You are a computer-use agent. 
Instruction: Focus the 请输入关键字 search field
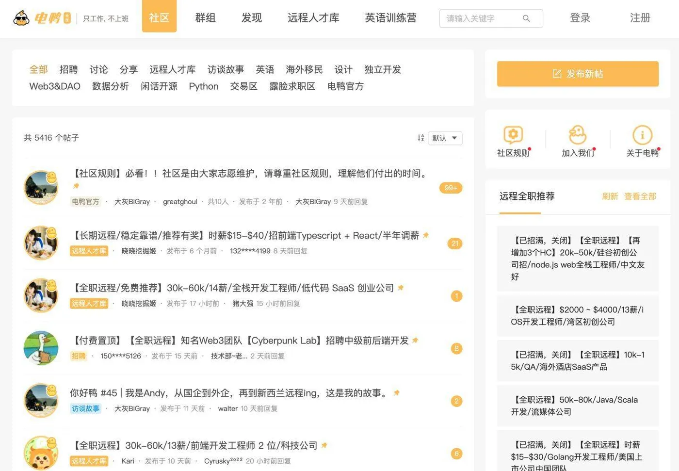[x=491, y=18]
